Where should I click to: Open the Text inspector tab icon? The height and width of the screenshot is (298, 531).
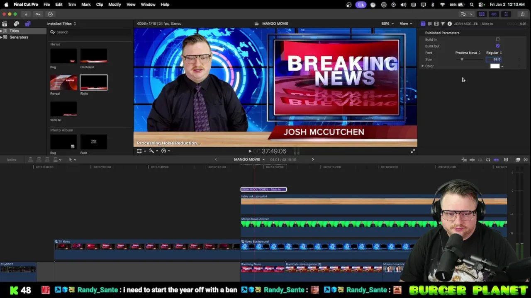(x=429, y=24)
